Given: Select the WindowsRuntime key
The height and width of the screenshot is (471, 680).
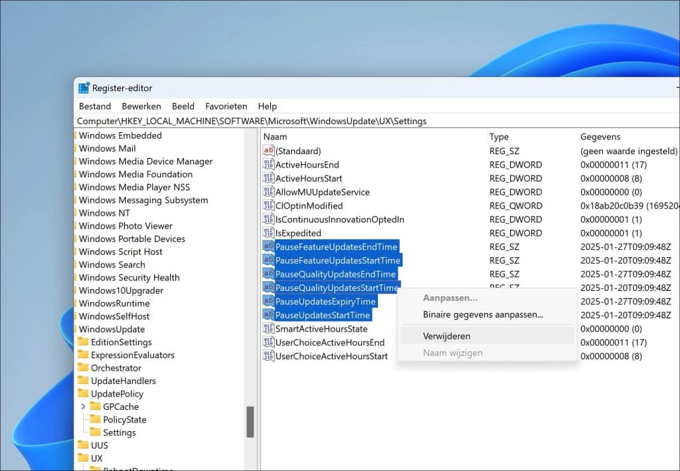Looking at the screenshot, I should coord(114,303).
